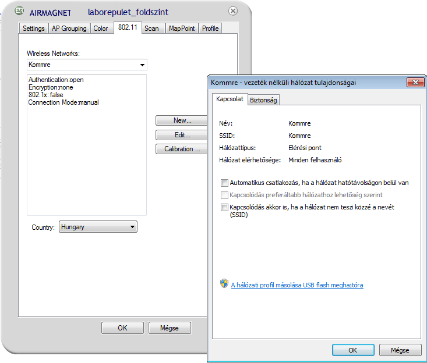Viewport: 427px width, 363px height.
Task: Click the Authentication:open line
Action: coord(56,80)
